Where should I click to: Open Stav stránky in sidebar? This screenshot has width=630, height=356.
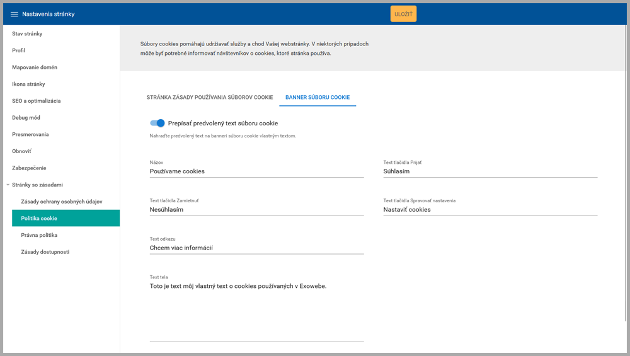pos(27,33)
